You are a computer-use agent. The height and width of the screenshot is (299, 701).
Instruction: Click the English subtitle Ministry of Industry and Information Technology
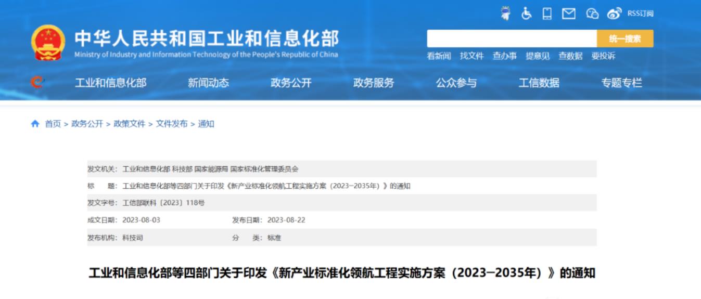pyautogui.click(x=206, y=55)
